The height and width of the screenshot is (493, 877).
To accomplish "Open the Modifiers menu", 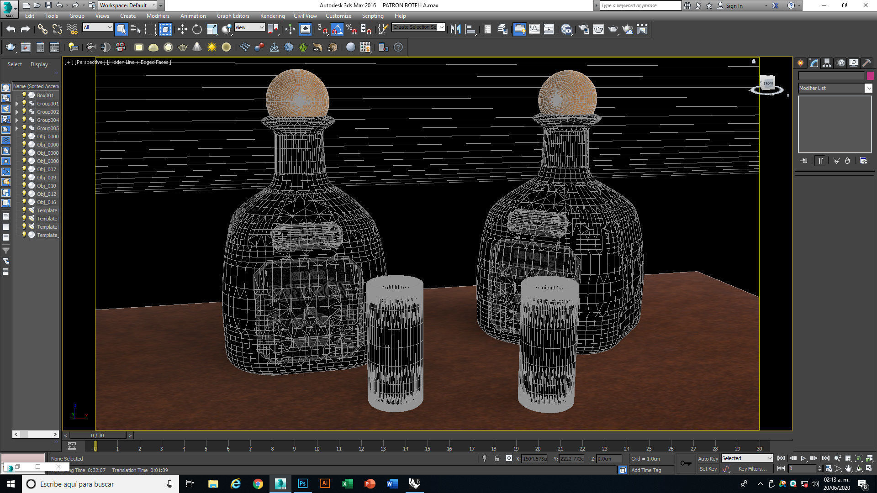I will [x=158, y=16].
